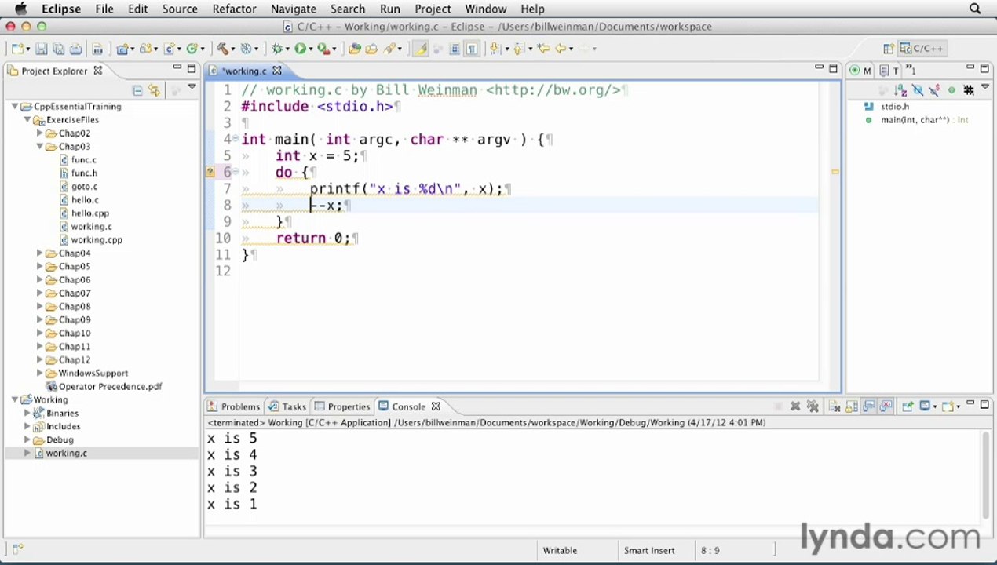The image size is (997, 565).
Task: Click Remove All Terminated Launches icon
Action: [x=813, y=406]
